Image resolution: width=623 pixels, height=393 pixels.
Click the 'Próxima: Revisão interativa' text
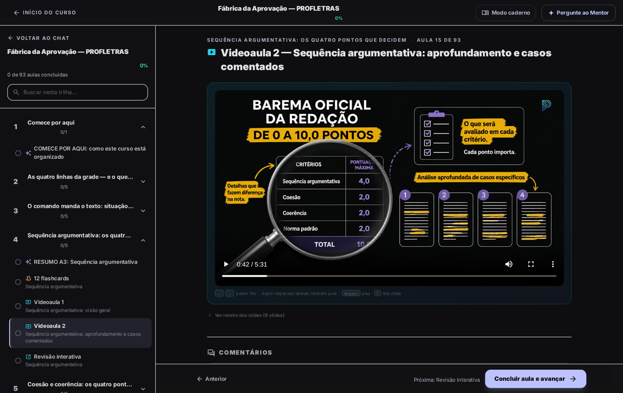tap(447, 380)
